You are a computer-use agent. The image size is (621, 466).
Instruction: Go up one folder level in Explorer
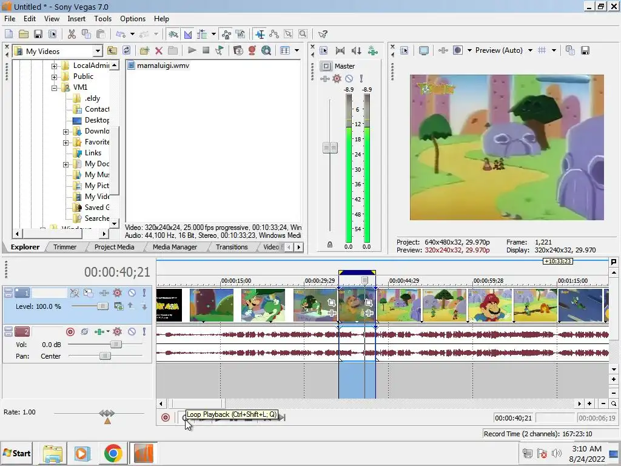[x=112, y=50]
